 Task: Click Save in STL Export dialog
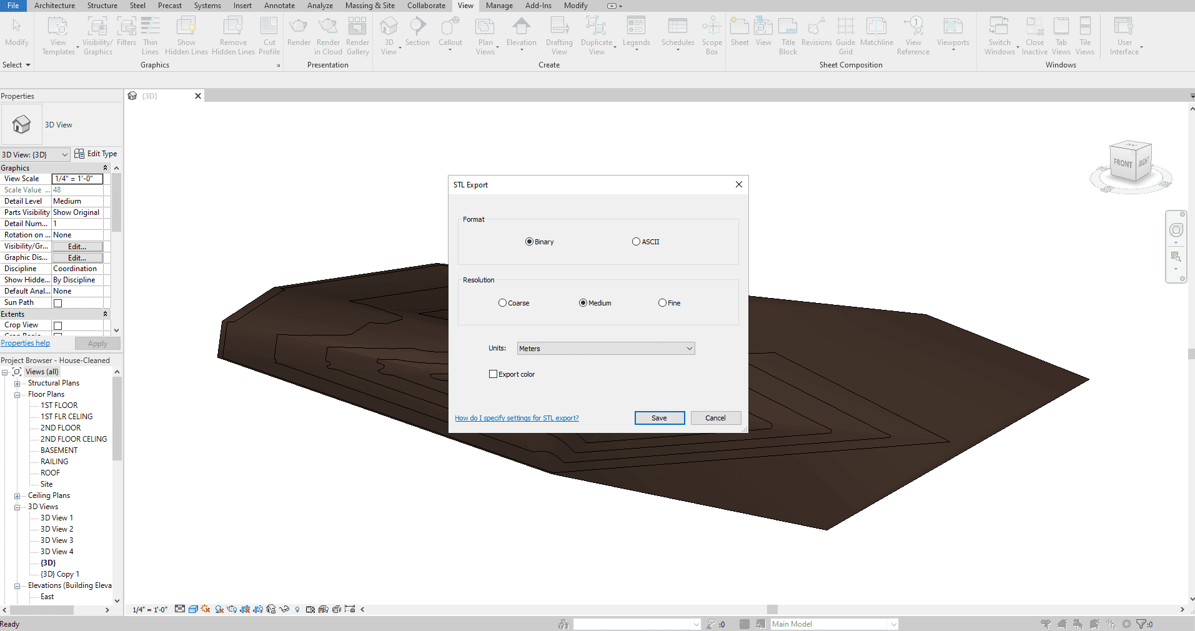[659, 418]
